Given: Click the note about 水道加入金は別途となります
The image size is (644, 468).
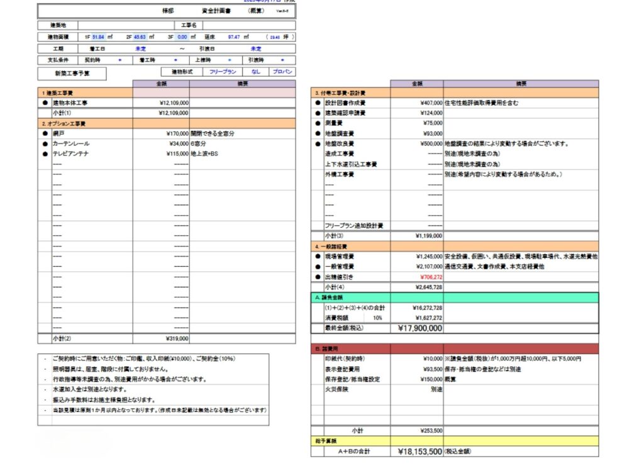Looking at the screenshot, I should pos(90,389).
